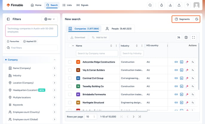
Task: Expand Location (Company) filter
Action: [x=54, y=83]
